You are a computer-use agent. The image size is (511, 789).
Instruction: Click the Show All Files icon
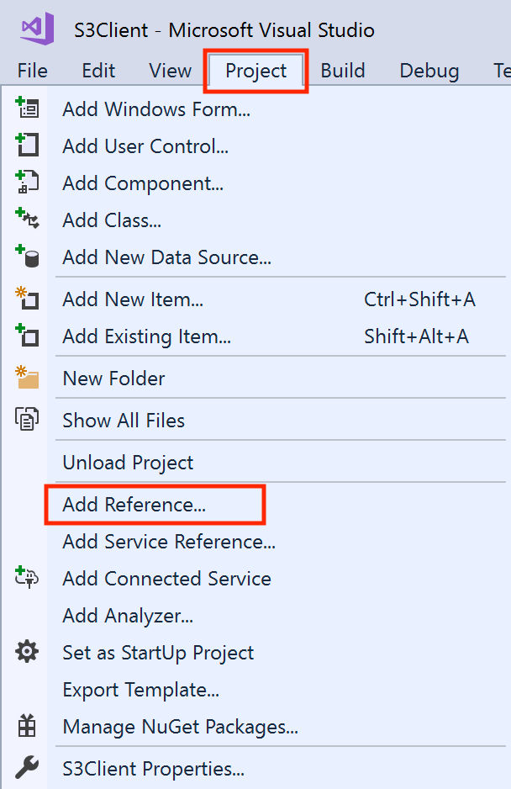pyautogui.click(x=27, y=421)
